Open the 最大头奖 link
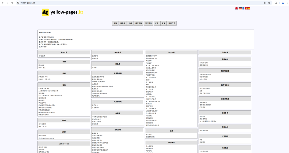Viewport: 289px width, 153px height. click(149, 134)
